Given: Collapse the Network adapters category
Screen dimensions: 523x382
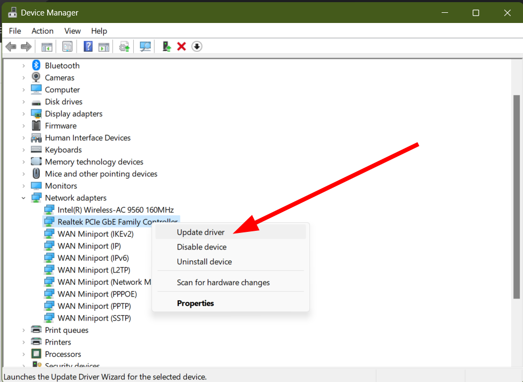Looking at the screenshot, I should (24, 198).
